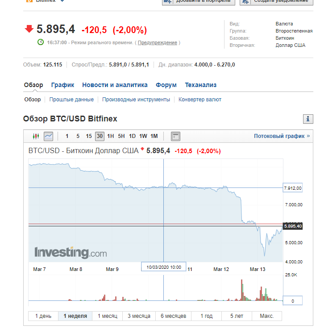Set chart interval to 1H
The height and width of the screenshot is (329, 316).
110,136
